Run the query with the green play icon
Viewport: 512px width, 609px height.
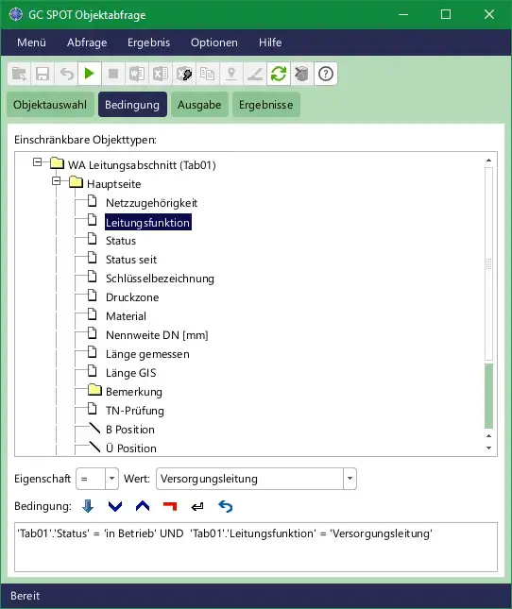(x=90, y=74)
